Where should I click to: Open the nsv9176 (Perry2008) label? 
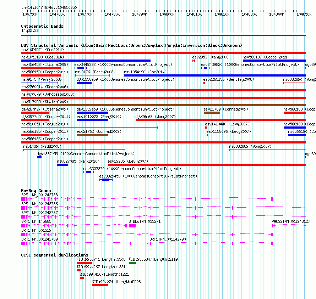pyautogui.click(x=95, y=72)
